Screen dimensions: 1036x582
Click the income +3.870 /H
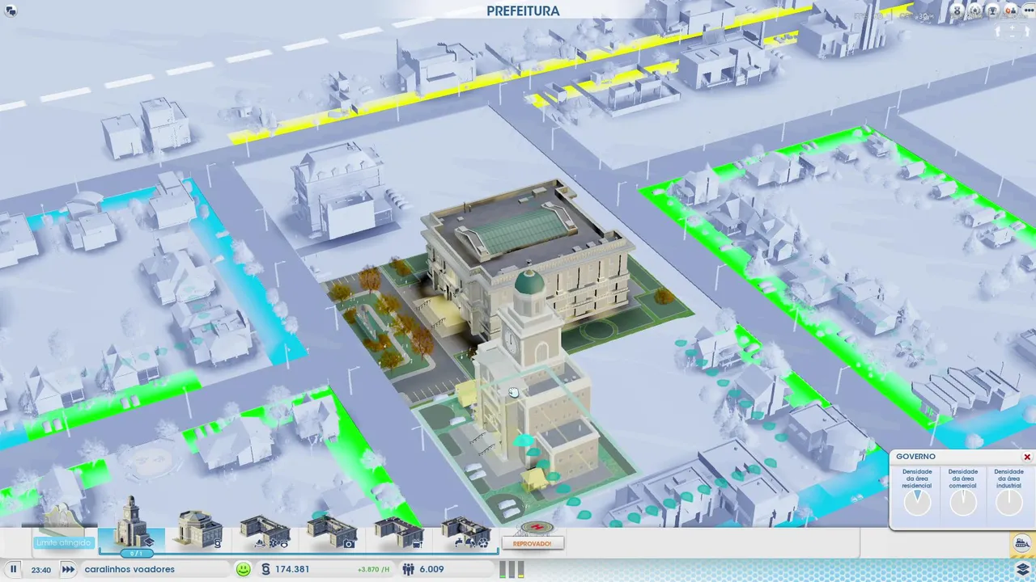373,570
